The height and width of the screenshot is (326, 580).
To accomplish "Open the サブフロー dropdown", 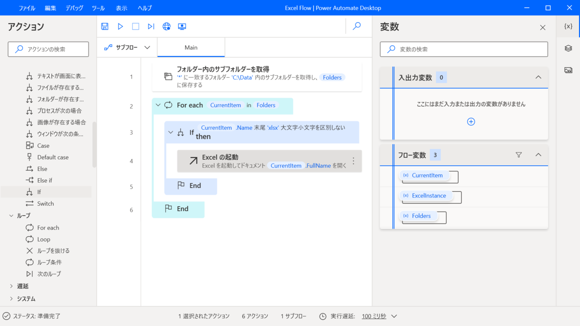I will (x=128, y=47).
